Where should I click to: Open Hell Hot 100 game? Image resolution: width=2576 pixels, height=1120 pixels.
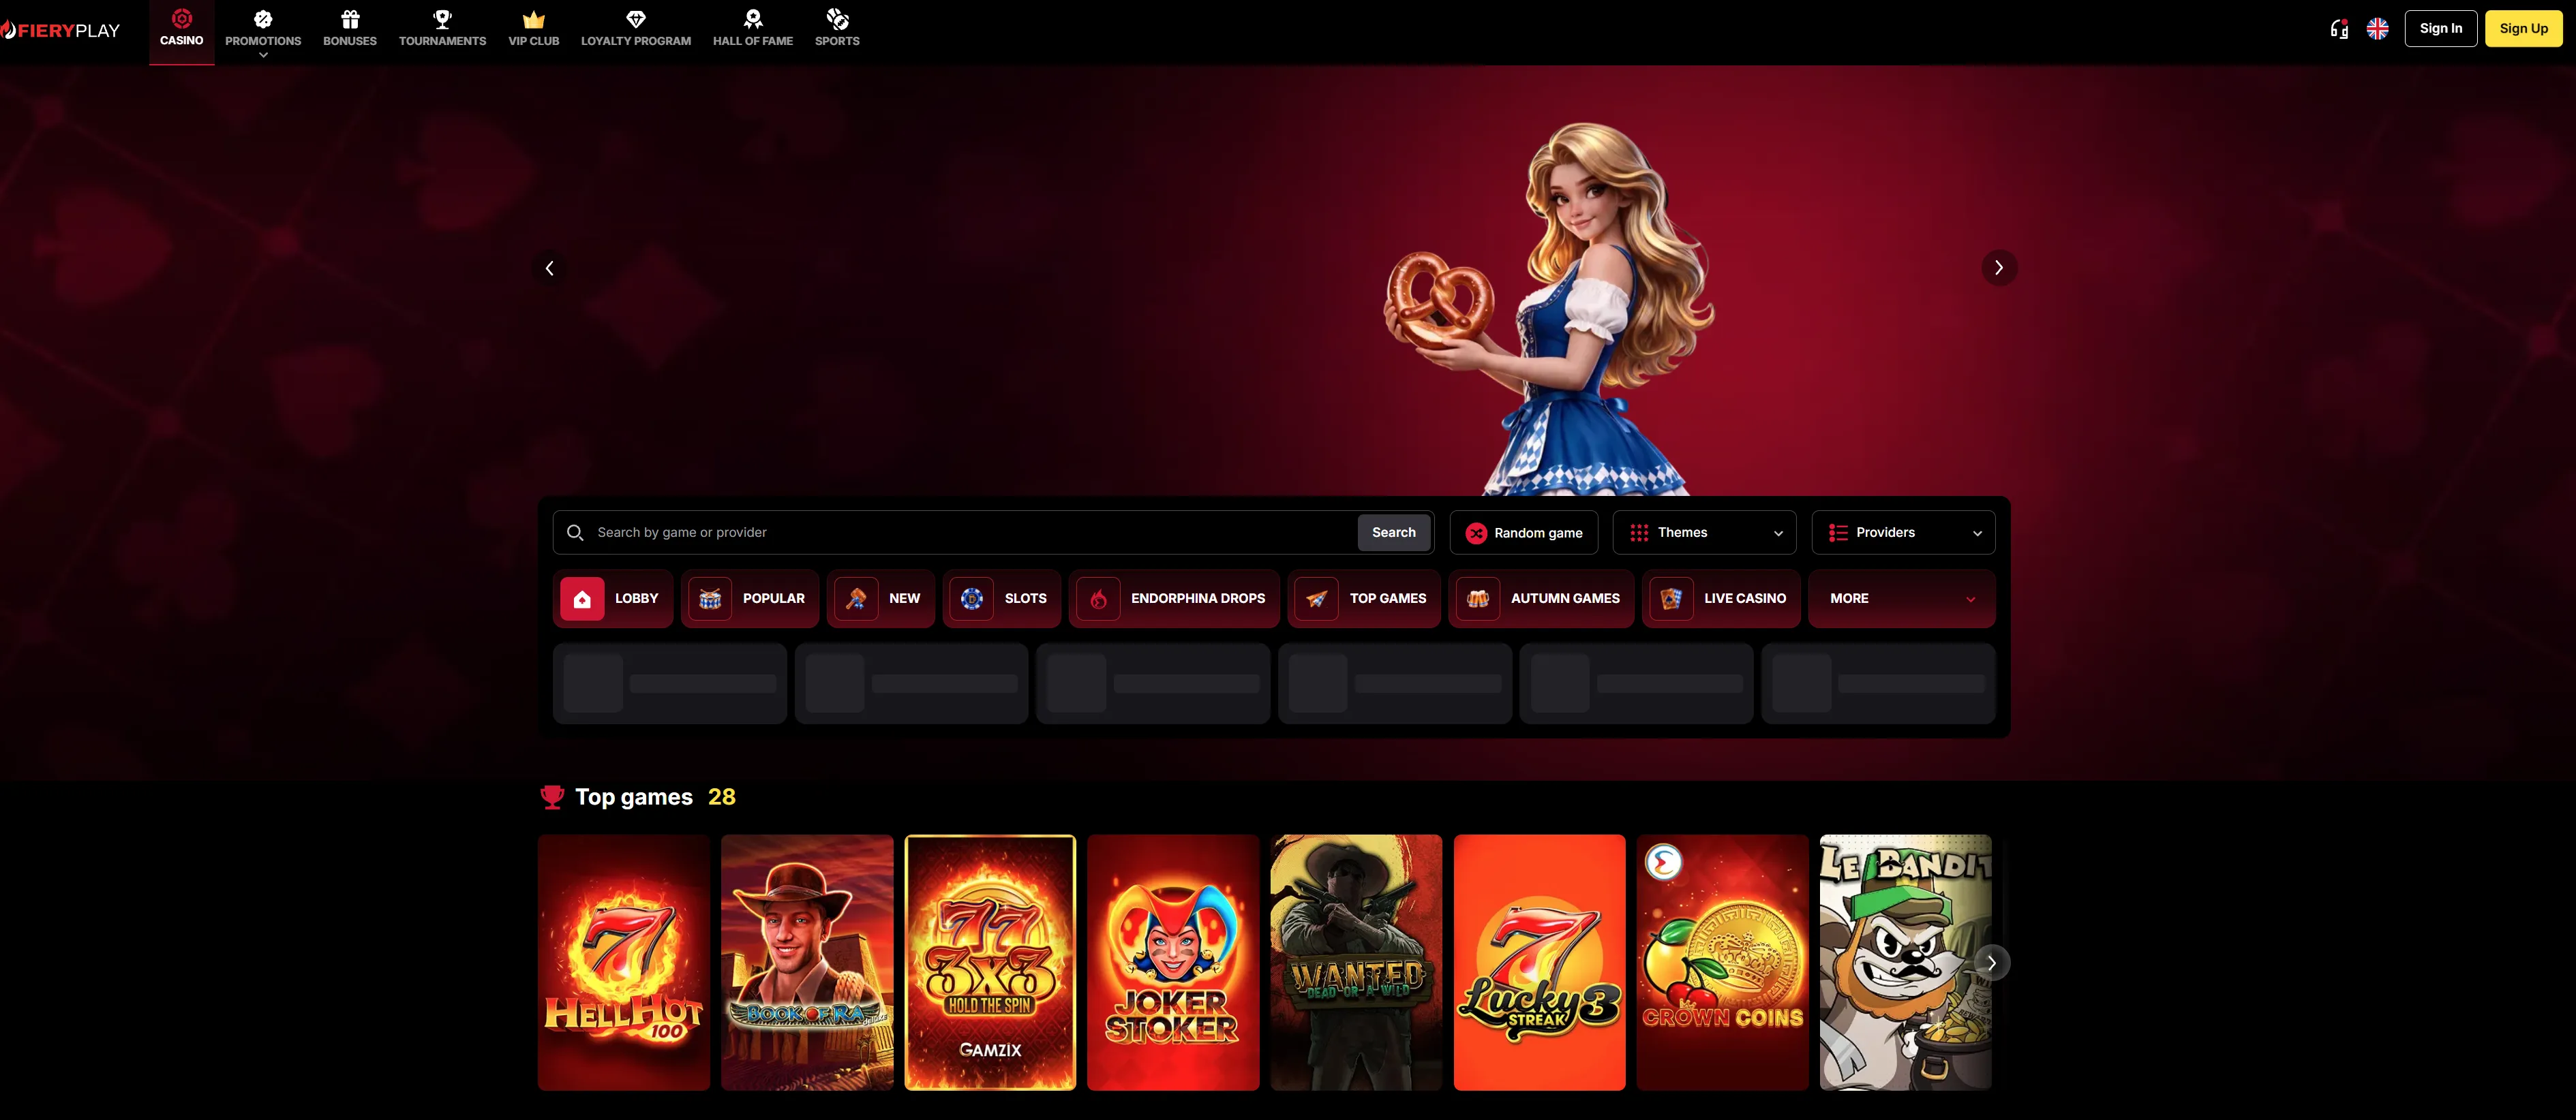pyautogui.click(x=623, y=962)
